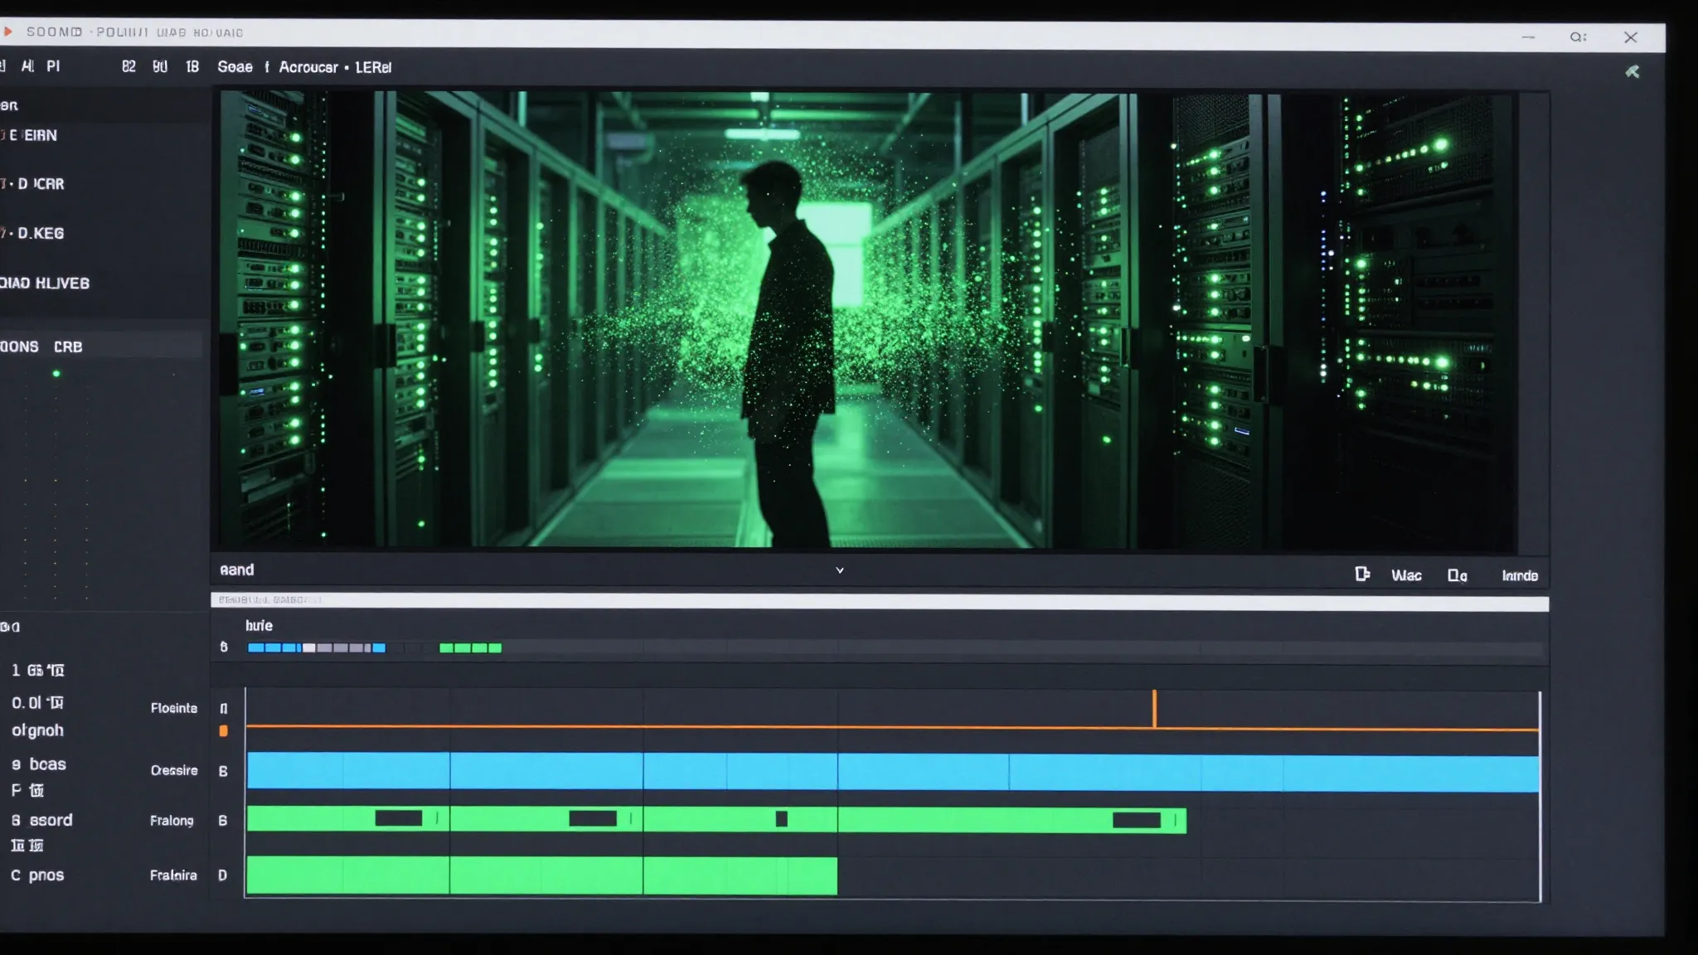Click the icon next to 1 G5
Viewport: 1698px width, 955px height.
56,670
